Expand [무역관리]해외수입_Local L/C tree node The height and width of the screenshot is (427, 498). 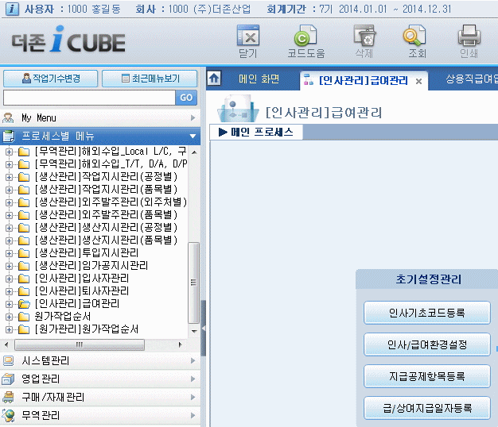click(9, 152)
